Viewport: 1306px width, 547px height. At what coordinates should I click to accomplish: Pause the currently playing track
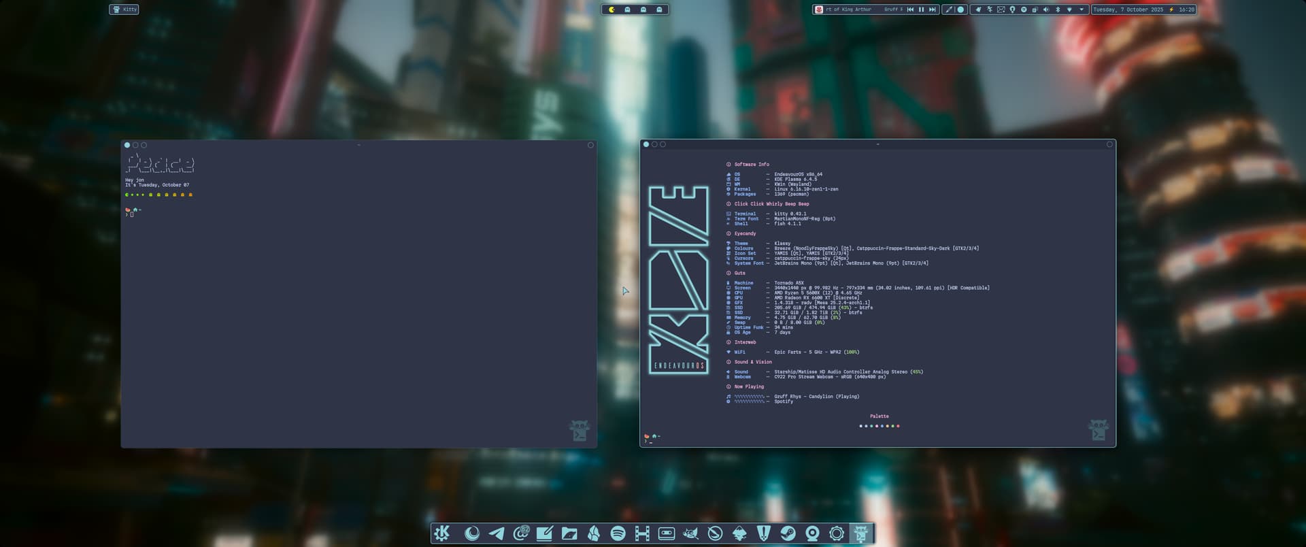tap(921, 10)
